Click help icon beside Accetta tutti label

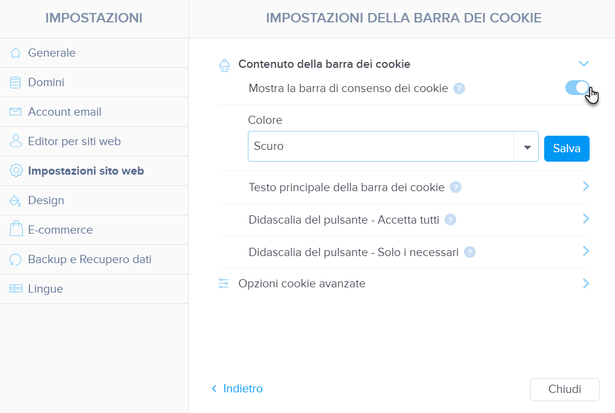[x=450, y=220]
